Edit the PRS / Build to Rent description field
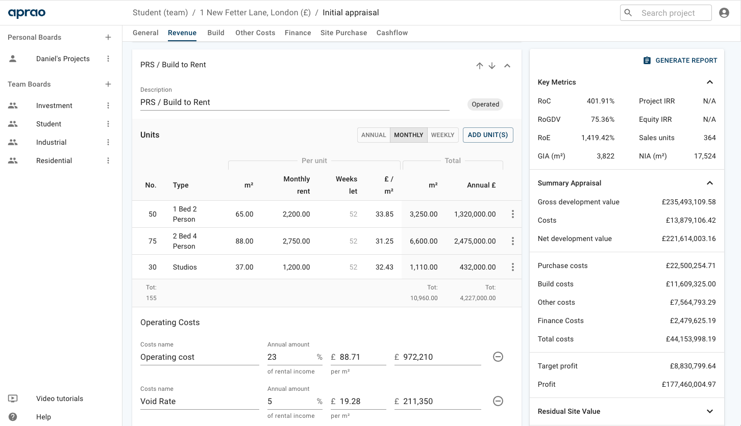741x426 pixels. coord(295,102)
